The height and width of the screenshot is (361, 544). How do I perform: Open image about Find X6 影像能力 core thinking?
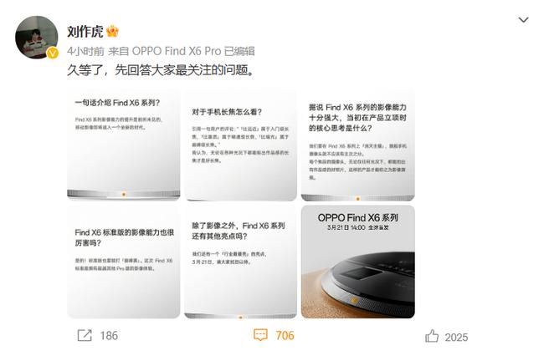(x=357, y=145)
